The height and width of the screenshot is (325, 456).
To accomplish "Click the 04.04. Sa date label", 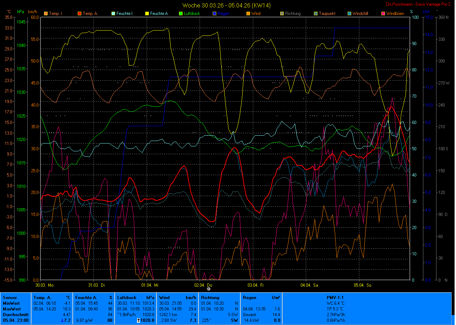I will pyautogui.click(x=309, y=285).
